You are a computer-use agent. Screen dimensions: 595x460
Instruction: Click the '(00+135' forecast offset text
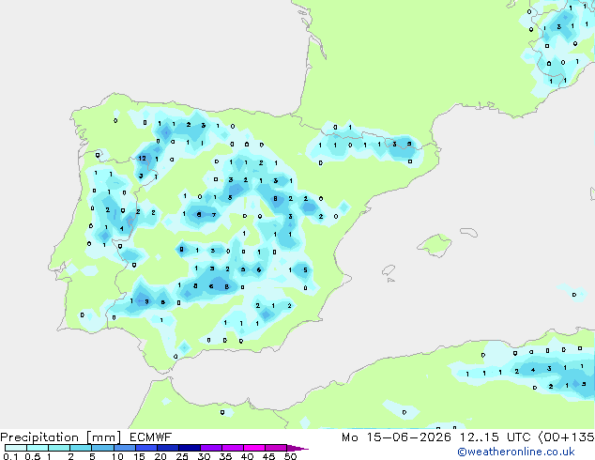point(567,437)
